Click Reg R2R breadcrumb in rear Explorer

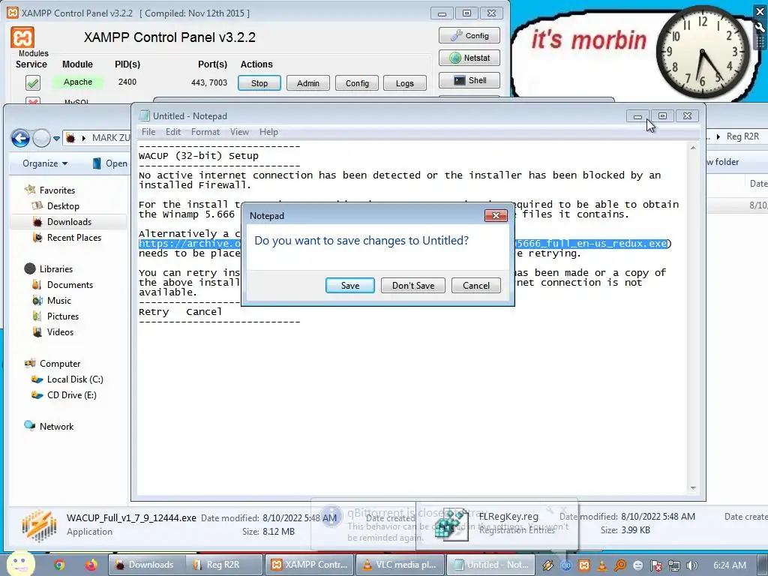[x=742, y=136]
